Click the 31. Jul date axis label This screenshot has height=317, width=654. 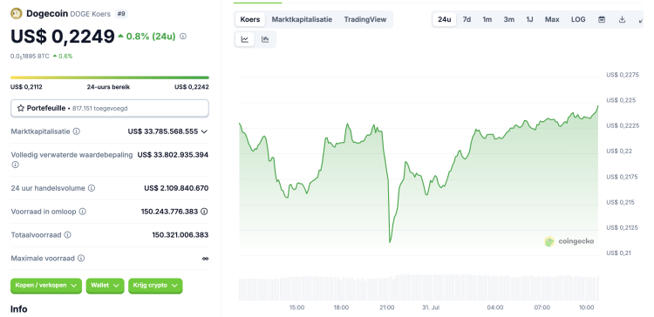click(432, 307)
